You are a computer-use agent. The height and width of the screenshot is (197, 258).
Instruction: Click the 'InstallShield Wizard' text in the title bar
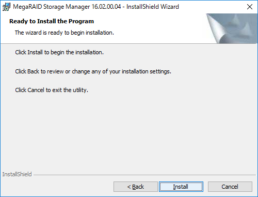(153, 7)
